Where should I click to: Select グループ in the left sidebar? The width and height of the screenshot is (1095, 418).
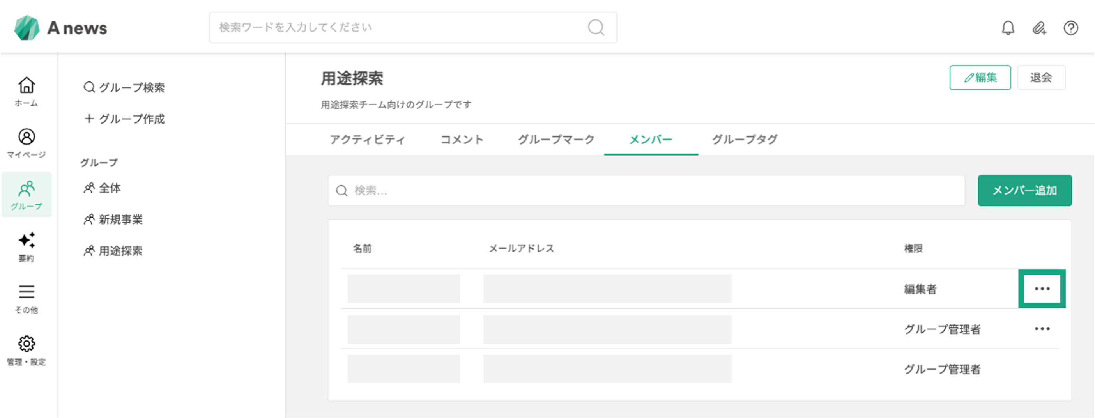coord(27,195)
